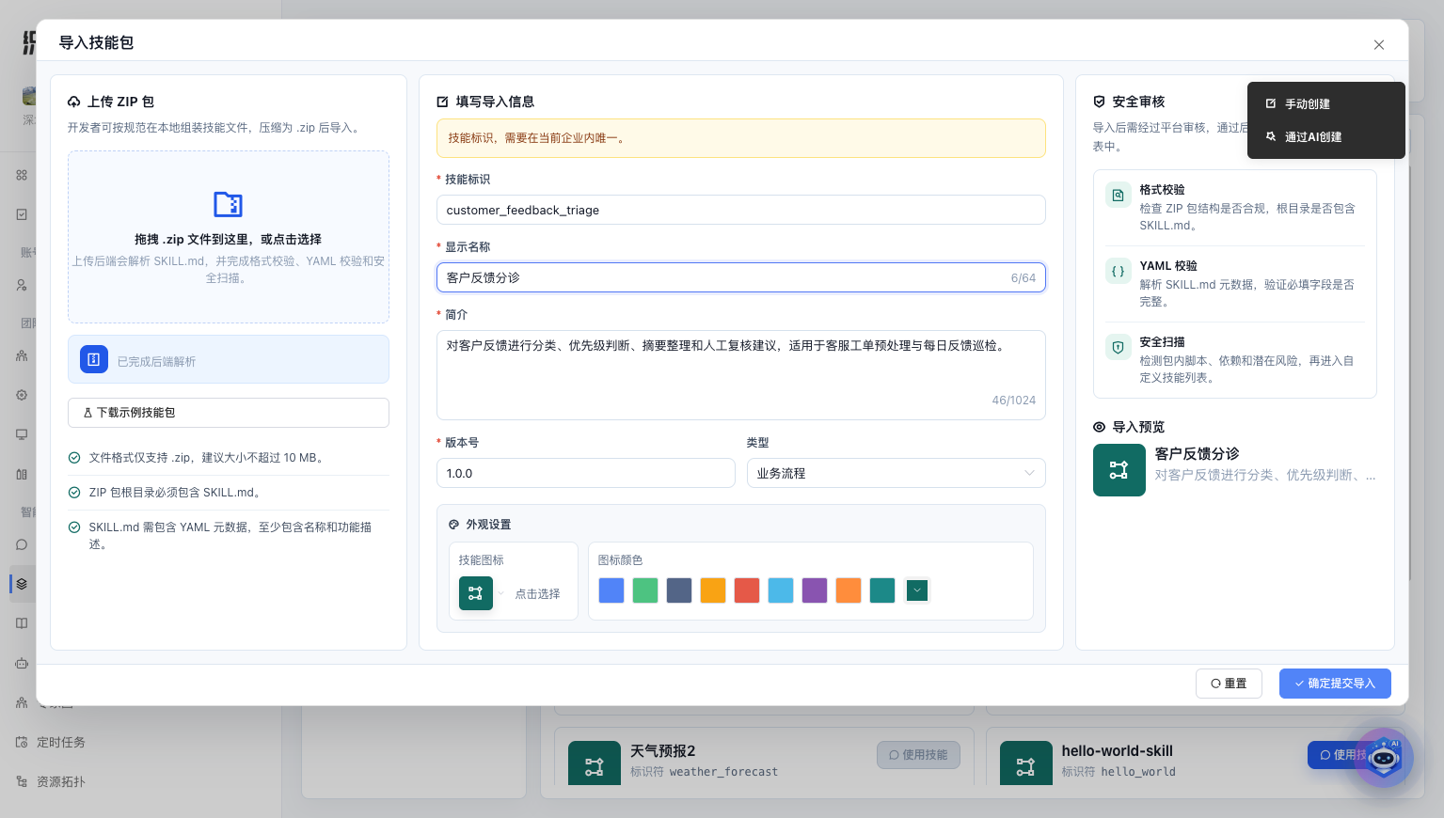The image size is (1444, 818).
Task: Click the 上传 ZIP 包 cloud upload icon
Action: [74, 102]
